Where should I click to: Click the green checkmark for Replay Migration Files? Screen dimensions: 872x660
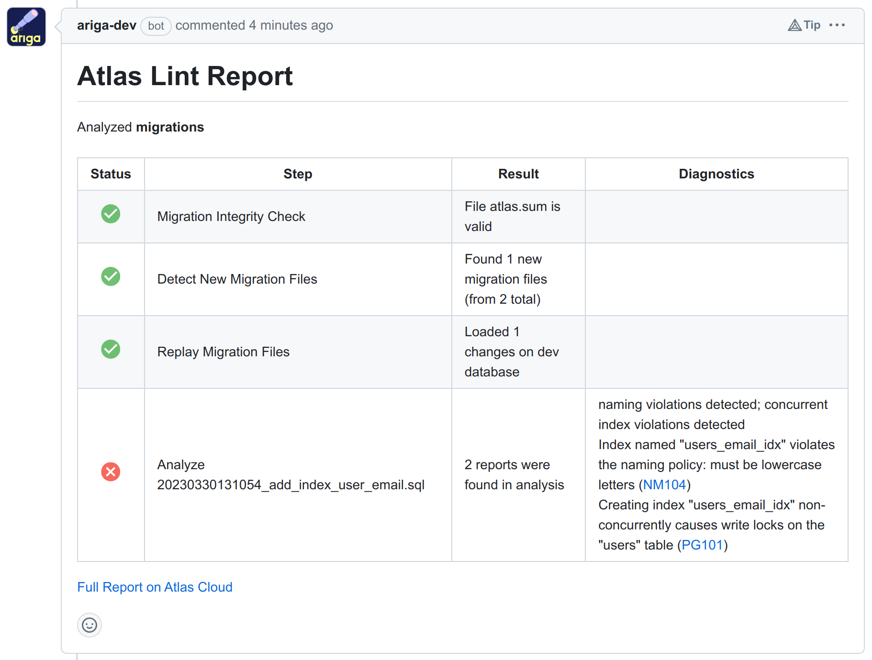click(111, 349)
